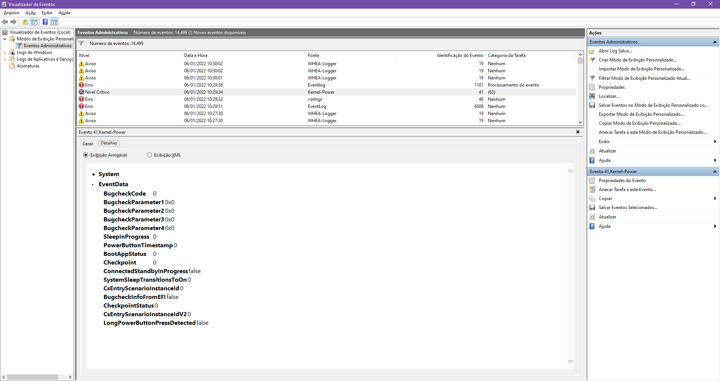This screenshot has width=720, height=381.
Task: Click the details pane scroll down arrow
Action: 570,362
